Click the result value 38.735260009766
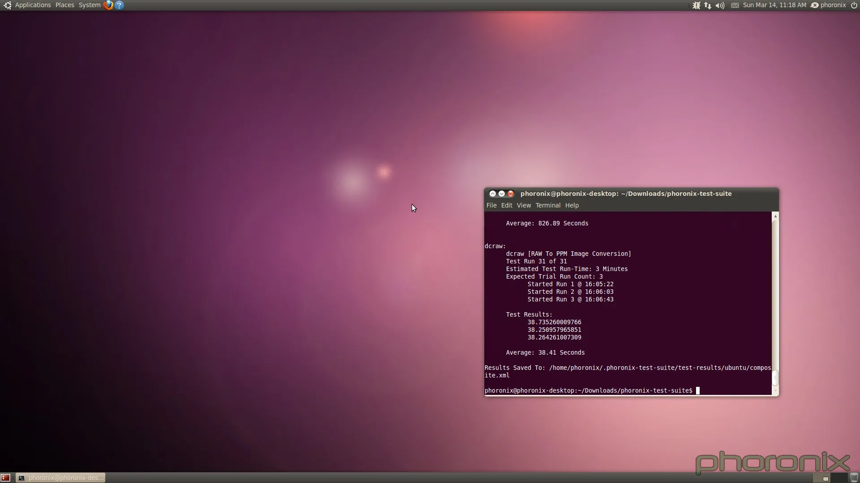860x483 pixels. tap(554, 322)
